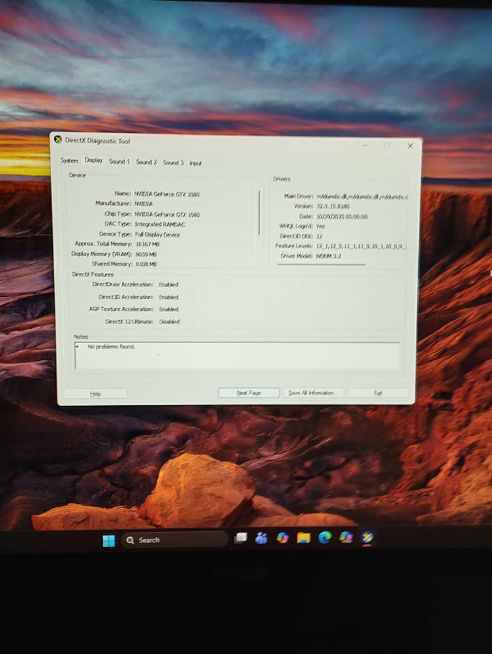
Task: Open the Windows Start menu
Action: (x=109, y=541)
